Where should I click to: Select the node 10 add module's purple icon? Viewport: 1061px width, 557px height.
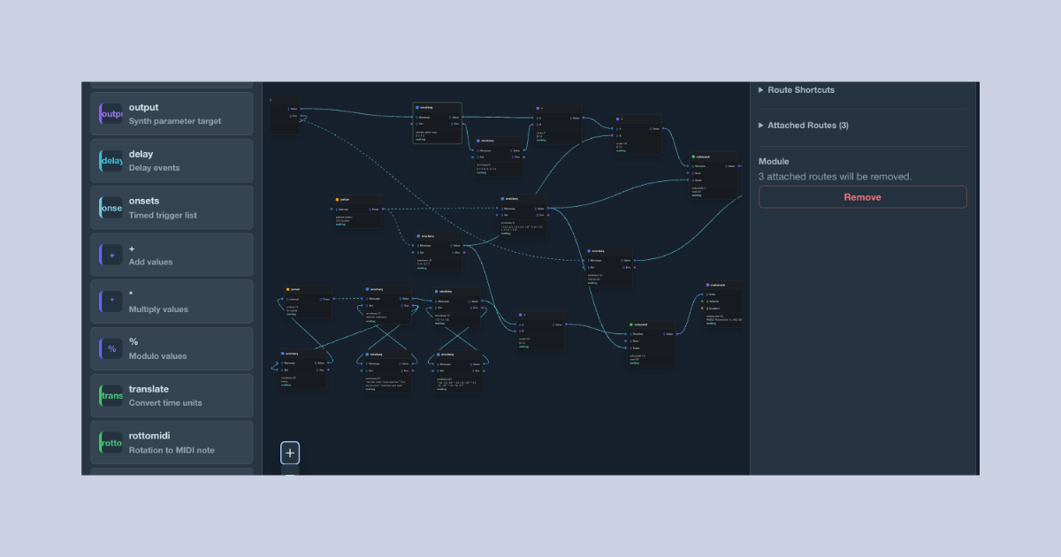618,118
